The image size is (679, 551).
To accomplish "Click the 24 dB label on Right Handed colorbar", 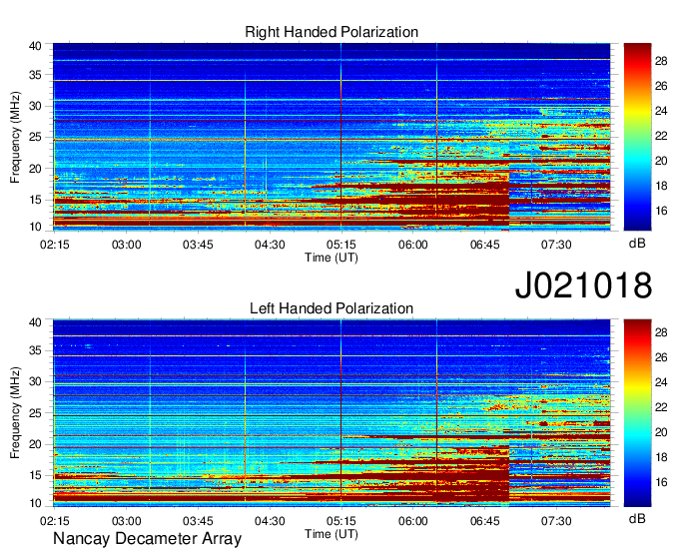I will (661, 111).
